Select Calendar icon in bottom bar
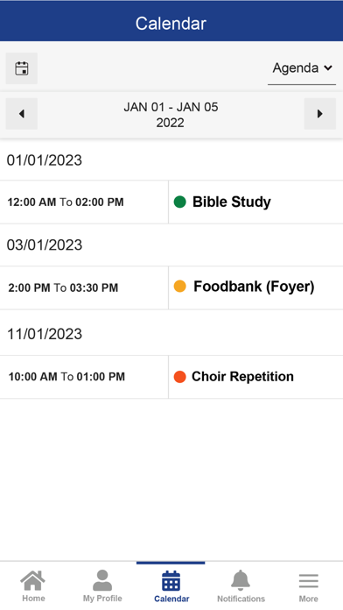Screen dimensions: 343x610 pos(171,581)
